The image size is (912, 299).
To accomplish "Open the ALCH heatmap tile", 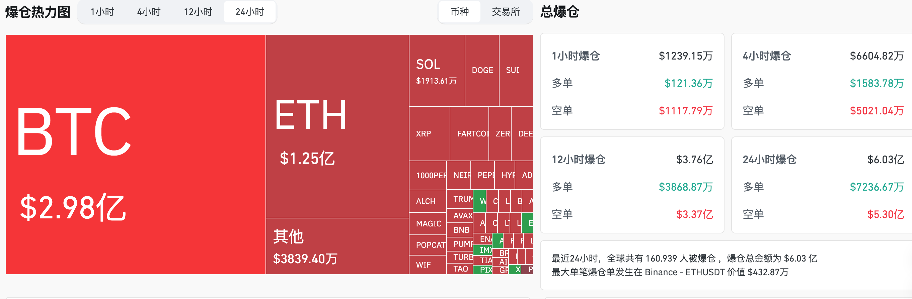I will click(428, 201).
